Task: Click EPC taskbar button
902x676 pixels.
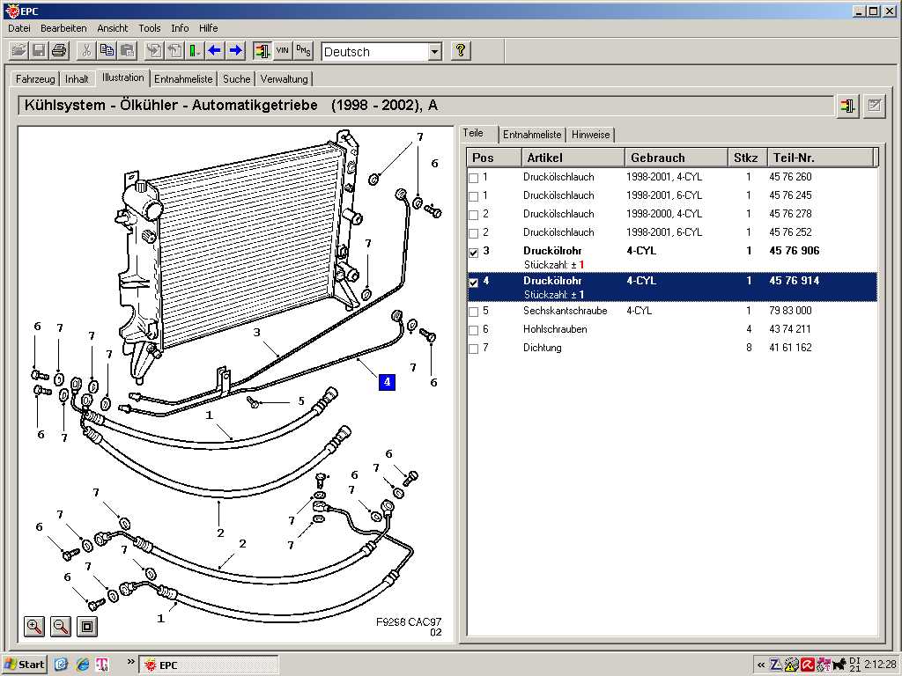Action: [209, 665]
